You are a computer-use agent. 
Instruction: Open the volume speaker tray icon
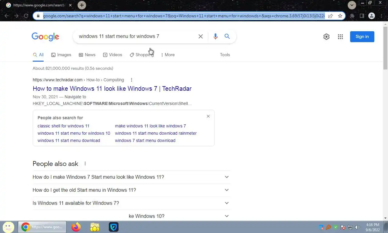[357, 227]
